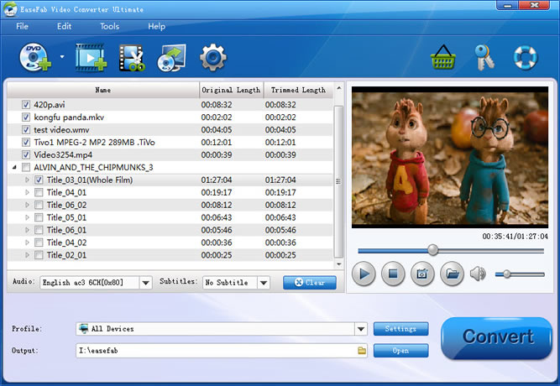Image resolution: width=560 pixels, height=386 pixels.
Task: Expand the Title_05_01 node
Action: (27, 217)
